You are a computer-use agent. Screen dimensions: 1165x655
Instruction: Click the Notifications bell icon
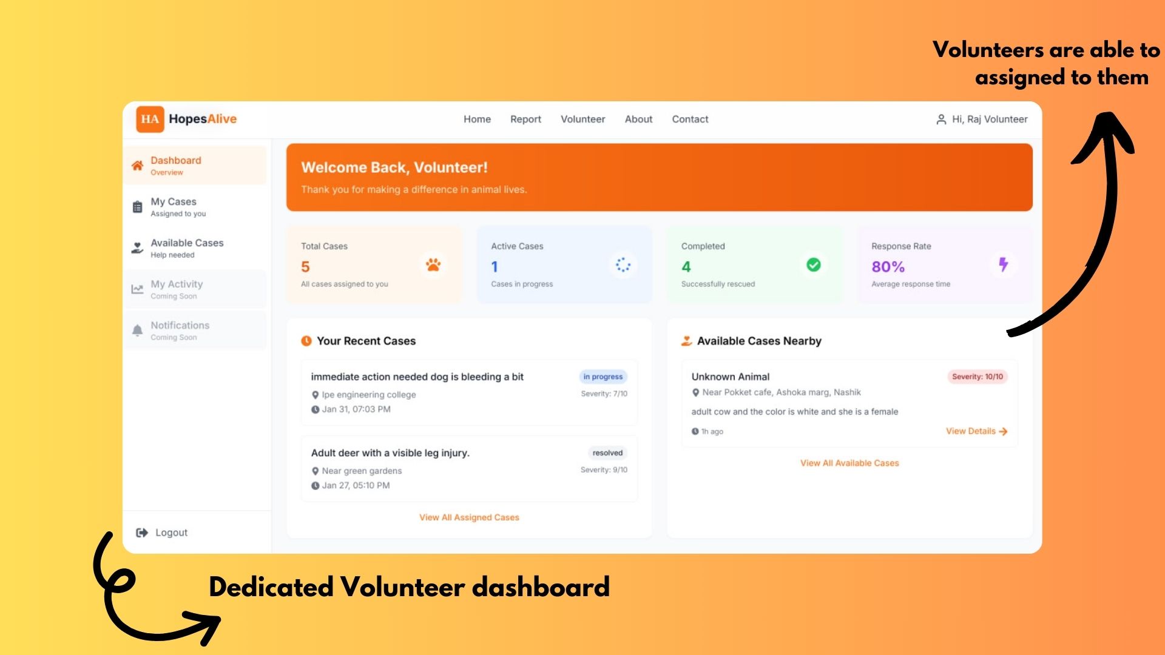pos(138,329)
